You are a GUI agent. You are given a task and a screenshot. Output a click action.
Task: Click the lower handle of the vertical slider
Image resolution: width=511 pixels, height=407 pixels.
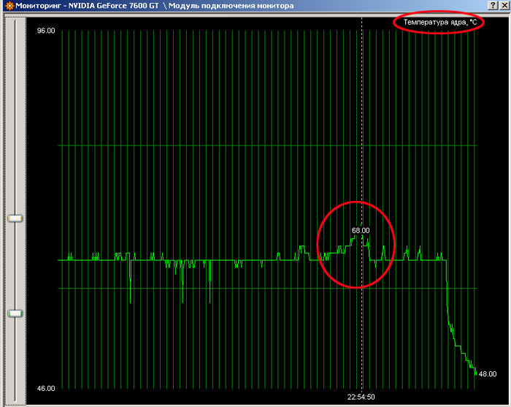15,313
